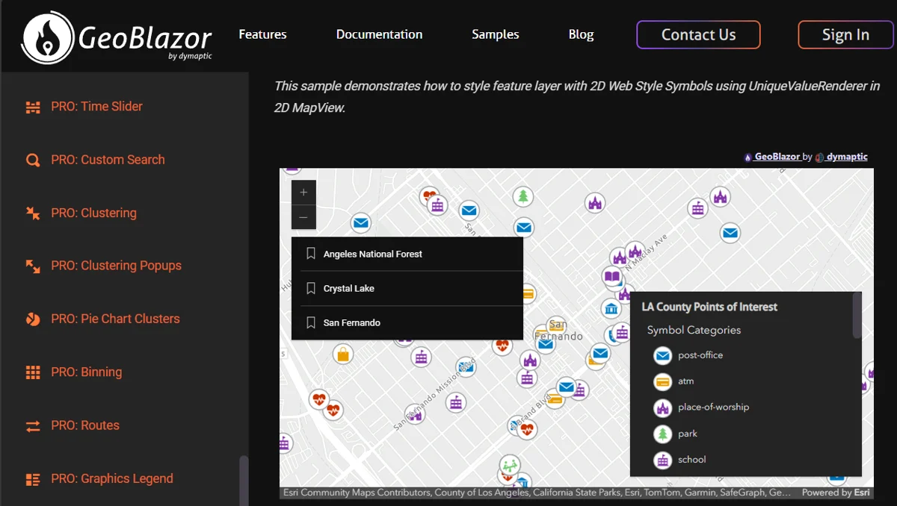897x506 pixels.
Task: Click the post-office envelope symbol in legend
Action: click(662, 355)
